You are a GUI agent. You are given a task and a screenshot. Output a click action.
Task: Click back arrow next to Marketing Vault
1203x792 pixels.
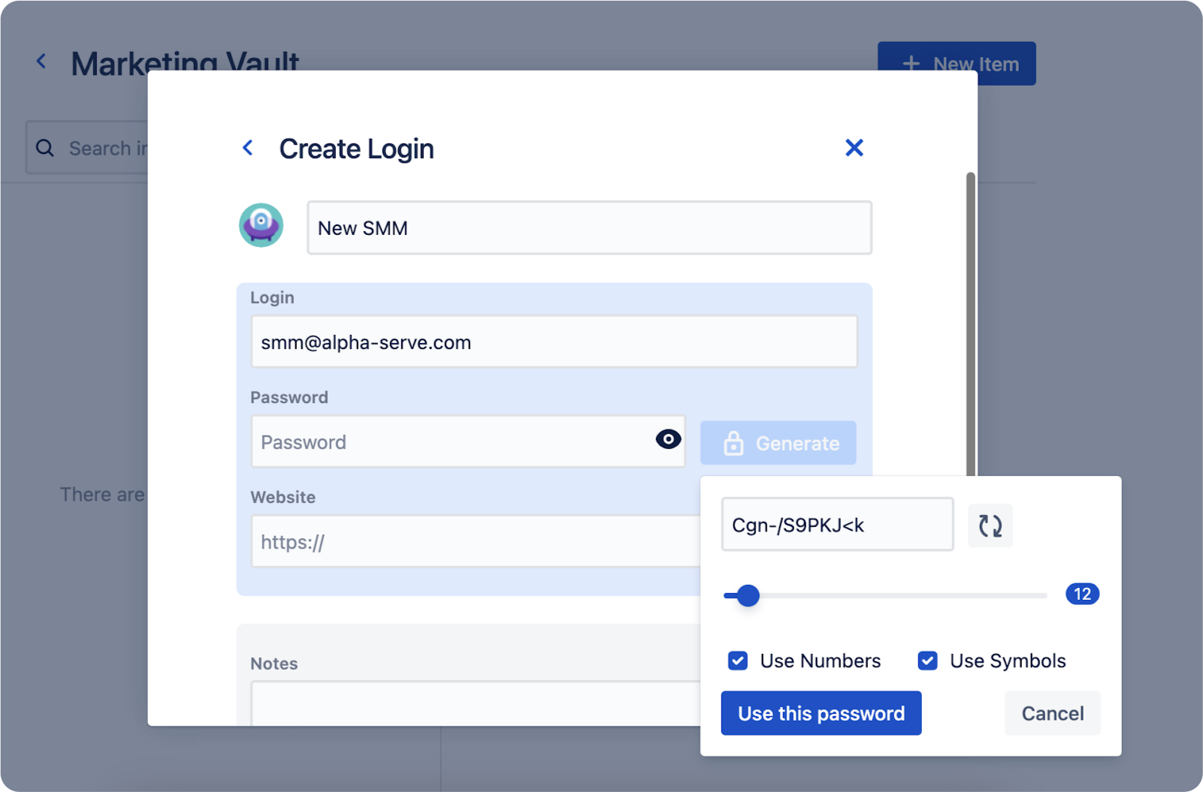point(41,61)
